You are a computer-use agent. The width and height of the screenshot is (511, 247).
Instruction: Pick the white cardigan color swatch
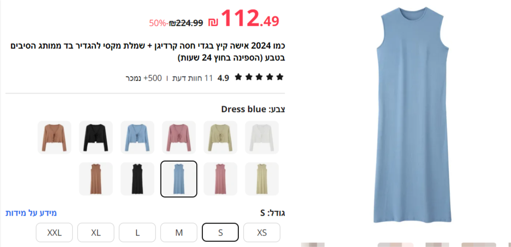tap(262, 137)
